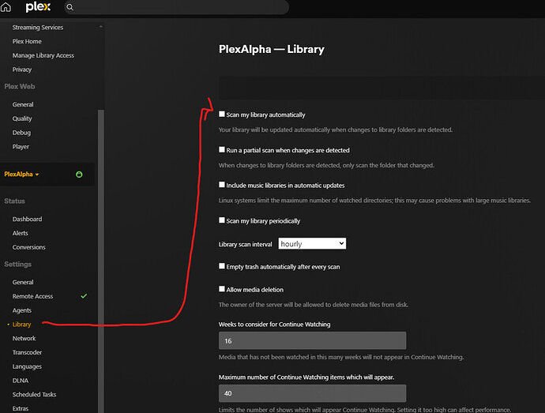Open Player settings
This screenshot has height=413, width=545.
tap(21, 147)
